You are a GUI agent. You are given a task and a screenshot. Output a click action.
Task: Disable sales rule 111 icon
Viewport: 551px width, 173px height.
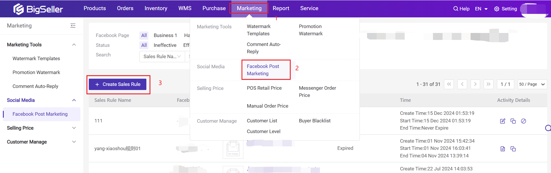coord(524,121)
